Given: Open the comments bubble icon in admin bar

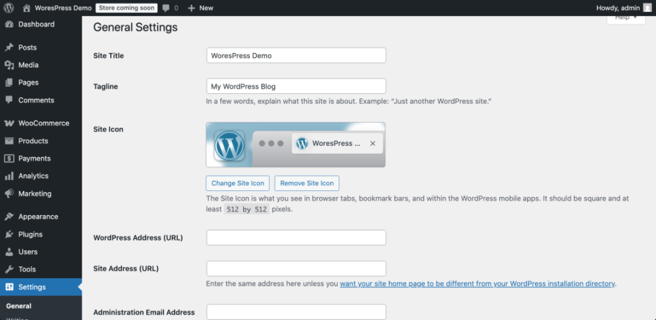Looking at the screenshot, I should pos(166,8).
